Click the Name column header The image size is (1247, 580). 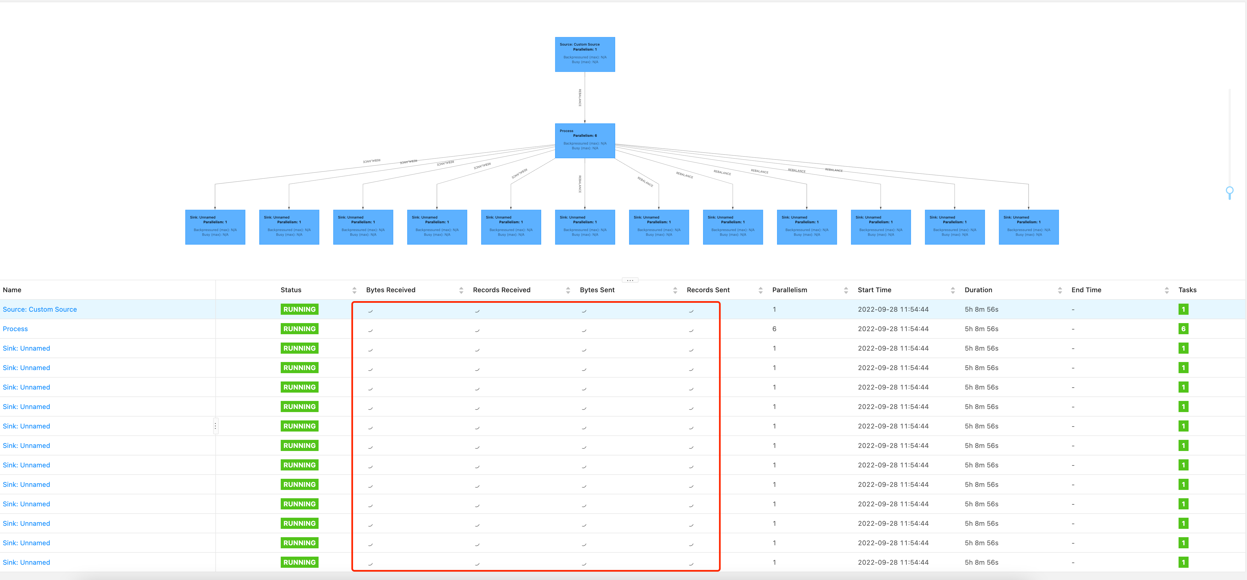pyautogui.click(x=12, y=290)
